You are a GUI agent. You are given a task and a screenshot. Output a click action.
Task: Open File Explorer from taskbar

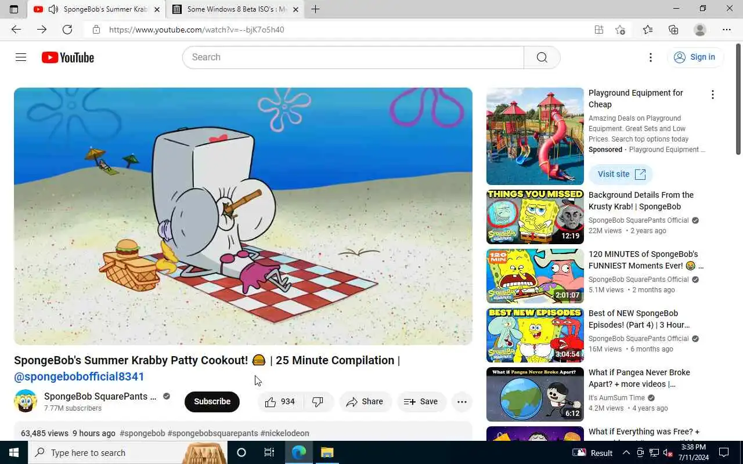pyautogui.click(x=327, y=452)
